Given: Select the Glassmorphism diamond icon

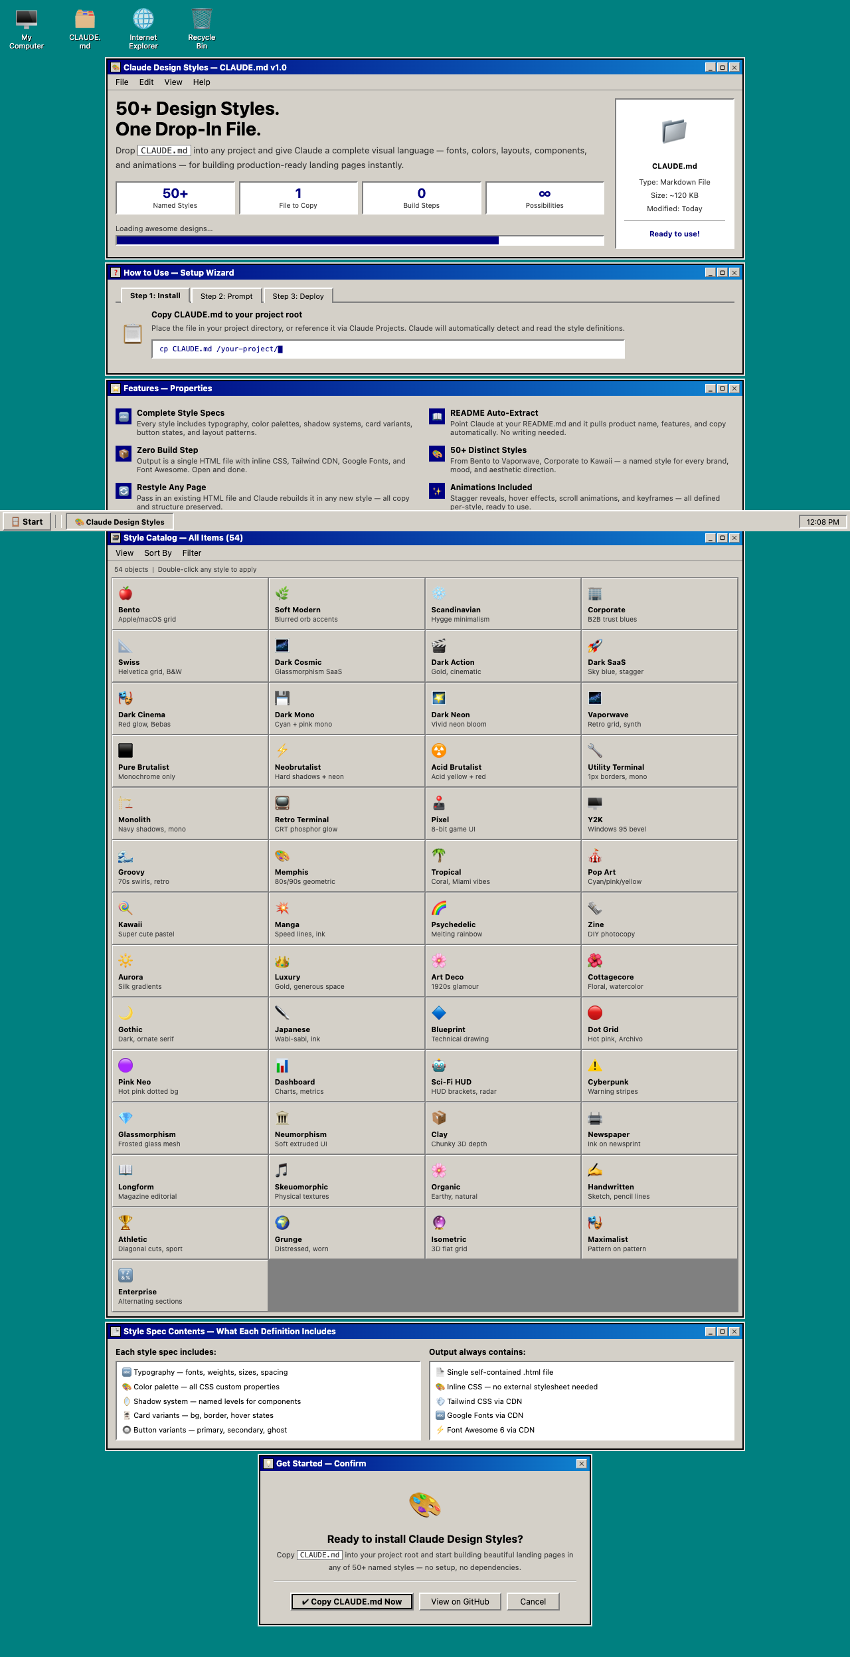Looking at the screenshot, I should pyautogui.click(x=126, y=1118).
